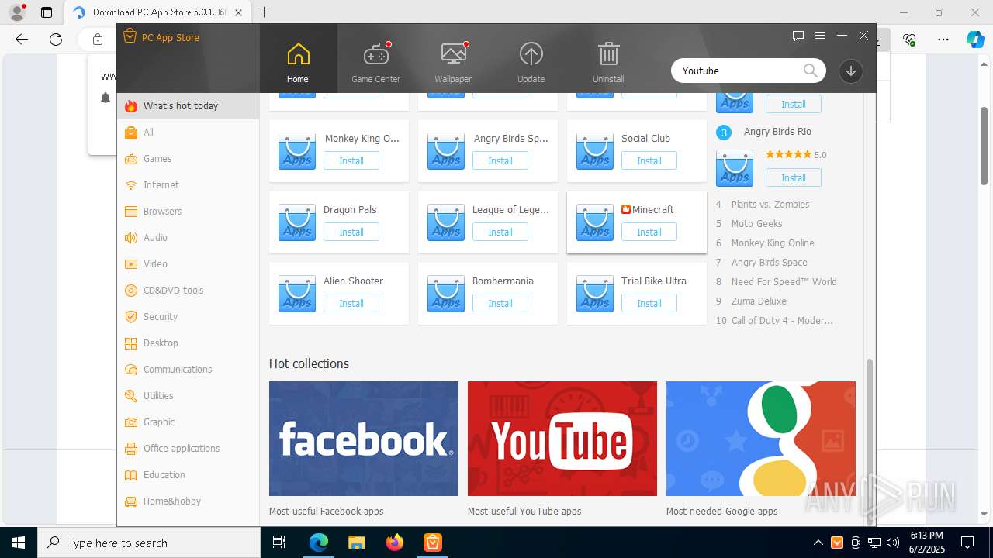Install Minecraft

[x=649, y=232]
